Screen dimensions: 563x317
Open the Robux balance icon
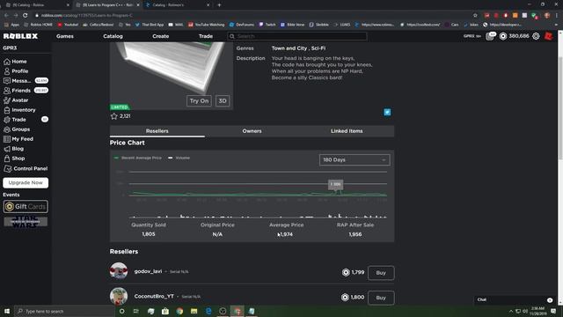click(x=503, y=36)
